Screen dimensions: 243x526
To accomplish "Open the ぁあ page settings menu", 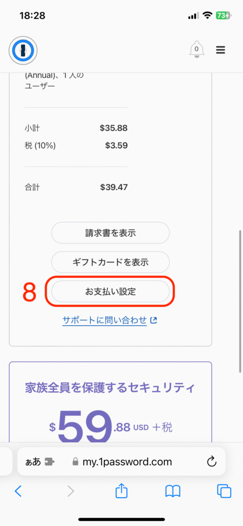I will click(33, 462).
